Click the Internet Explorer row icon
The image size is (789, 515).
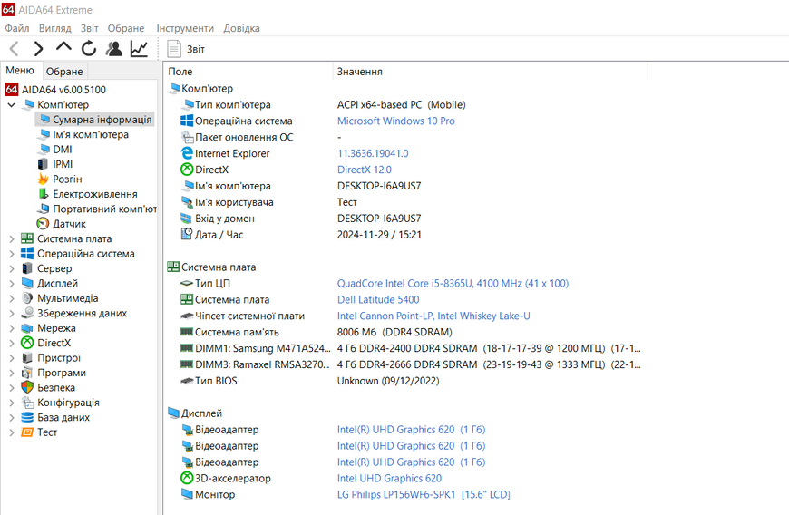187,153
